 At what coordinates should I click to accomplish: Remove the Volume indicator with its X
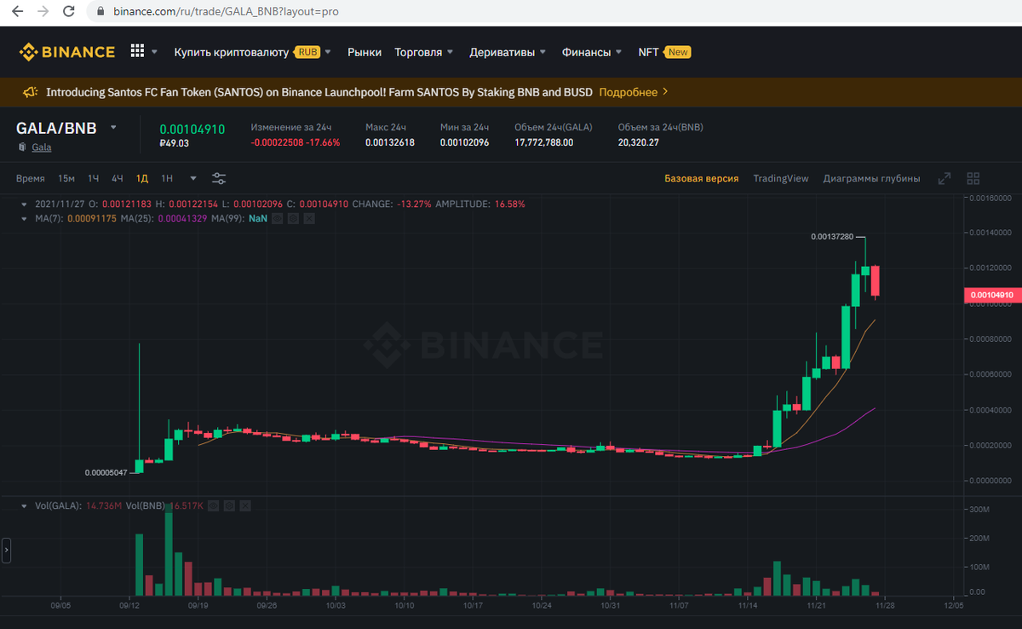tap(244, 505)
